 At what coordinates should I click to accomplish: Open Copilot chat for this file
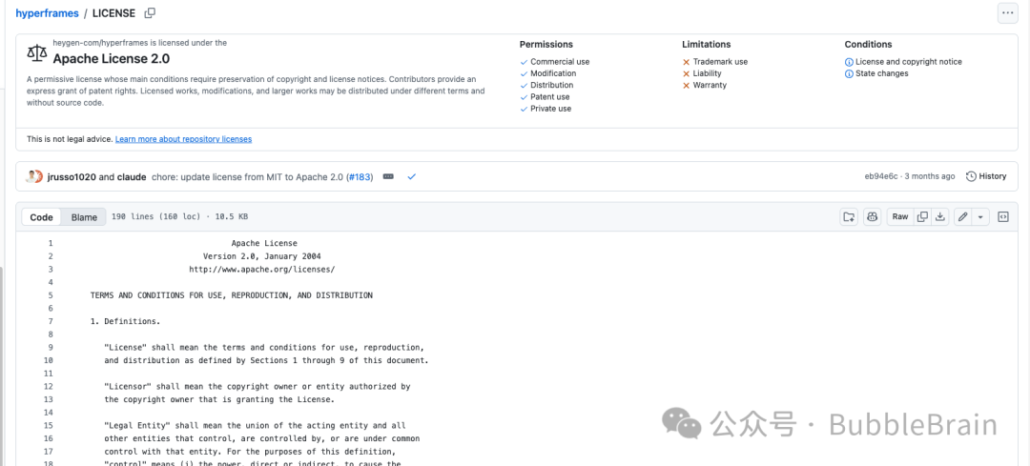873,216
